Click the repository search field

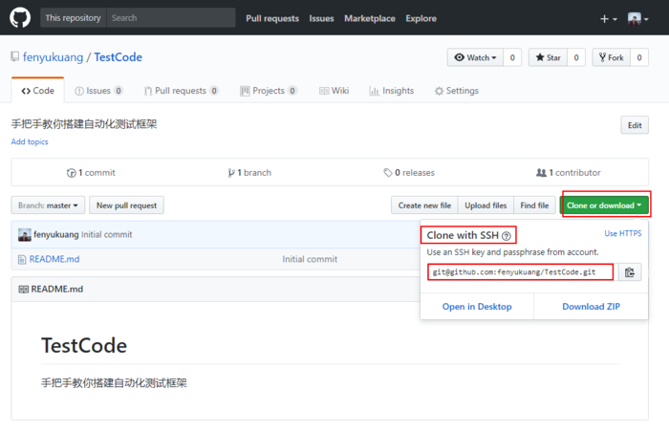coord(169,18)
